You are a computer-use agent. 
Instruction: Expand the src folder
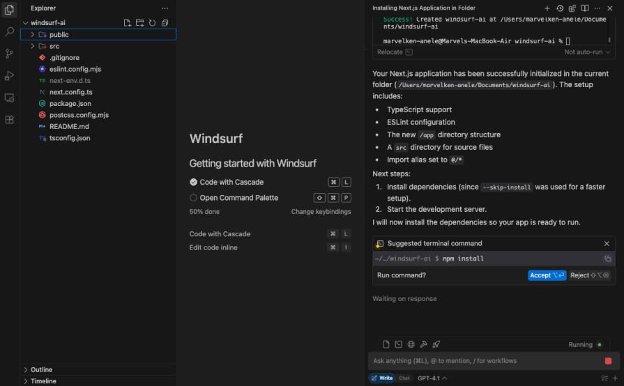(33, 46)
